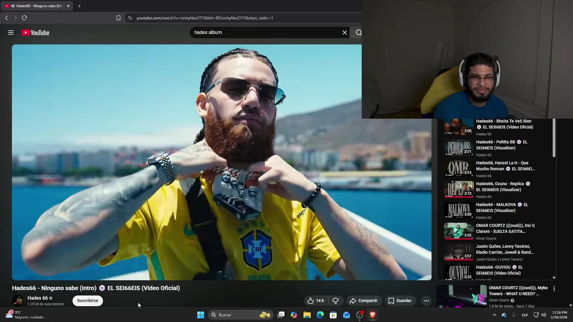Screen dimensions: 573x322
Task: Go forward with the browser forward arrow
Action: click(15, 18)
